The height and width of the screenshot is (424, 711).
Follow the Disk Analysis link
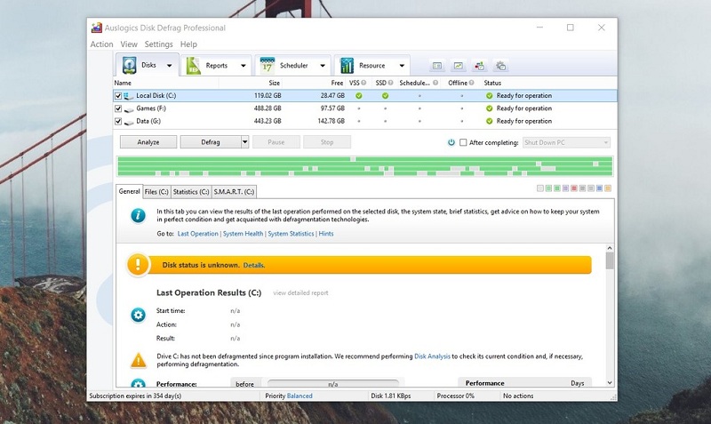tap(432, 356)
